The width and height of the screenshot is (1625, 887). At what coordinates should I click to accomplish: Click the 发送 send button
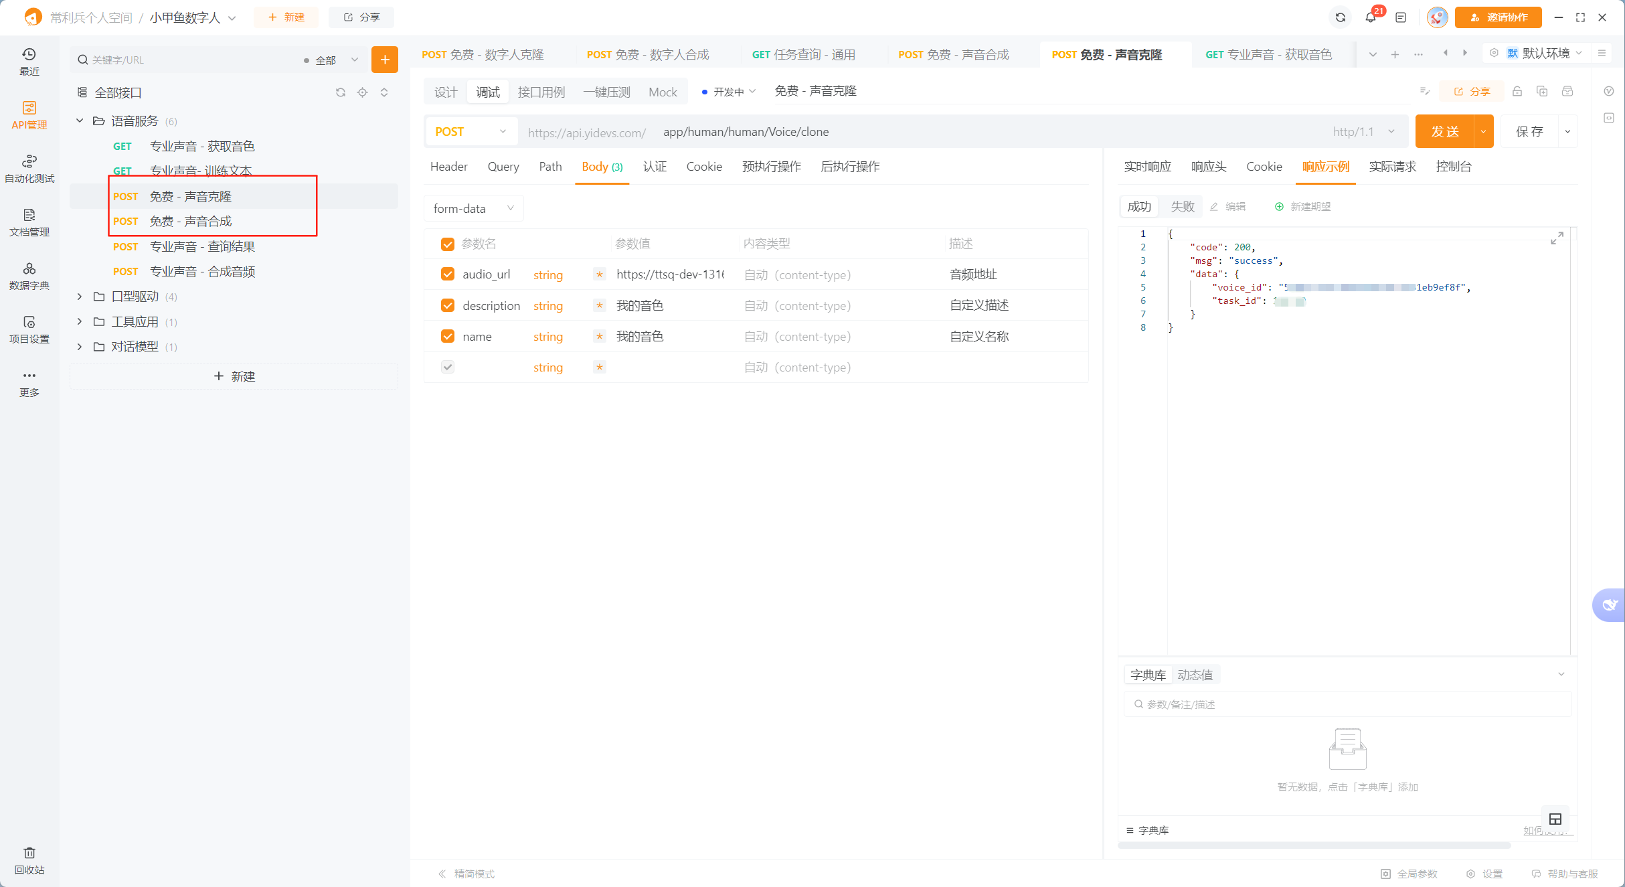click(x=1444, y=131)
